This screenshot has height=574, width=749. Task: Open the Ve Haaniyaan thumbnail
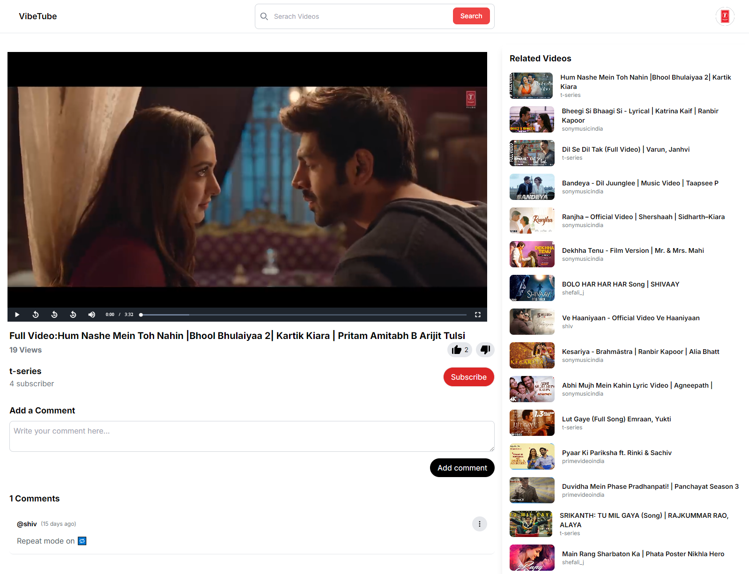click(532, 322)
